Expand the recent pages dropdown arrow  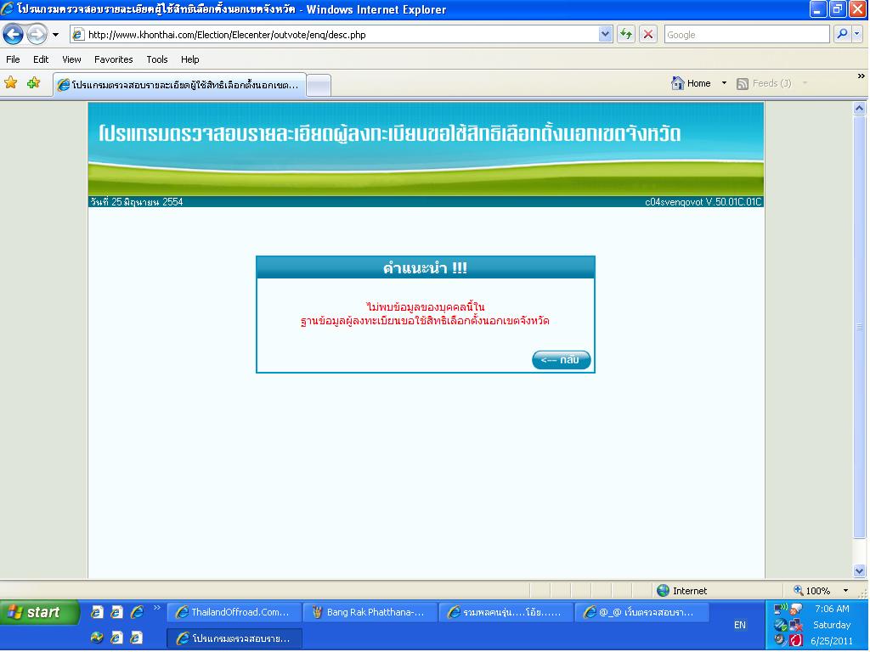[56, 35]
